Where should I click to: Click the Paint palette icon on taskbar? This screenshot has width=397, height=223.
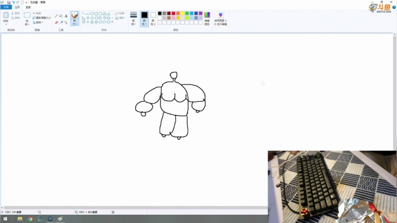coord(60,219)
